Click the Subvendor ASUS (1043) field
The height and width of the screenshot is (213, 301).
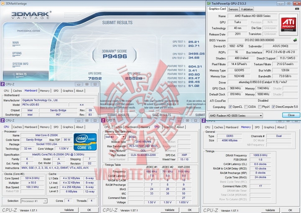280,46
